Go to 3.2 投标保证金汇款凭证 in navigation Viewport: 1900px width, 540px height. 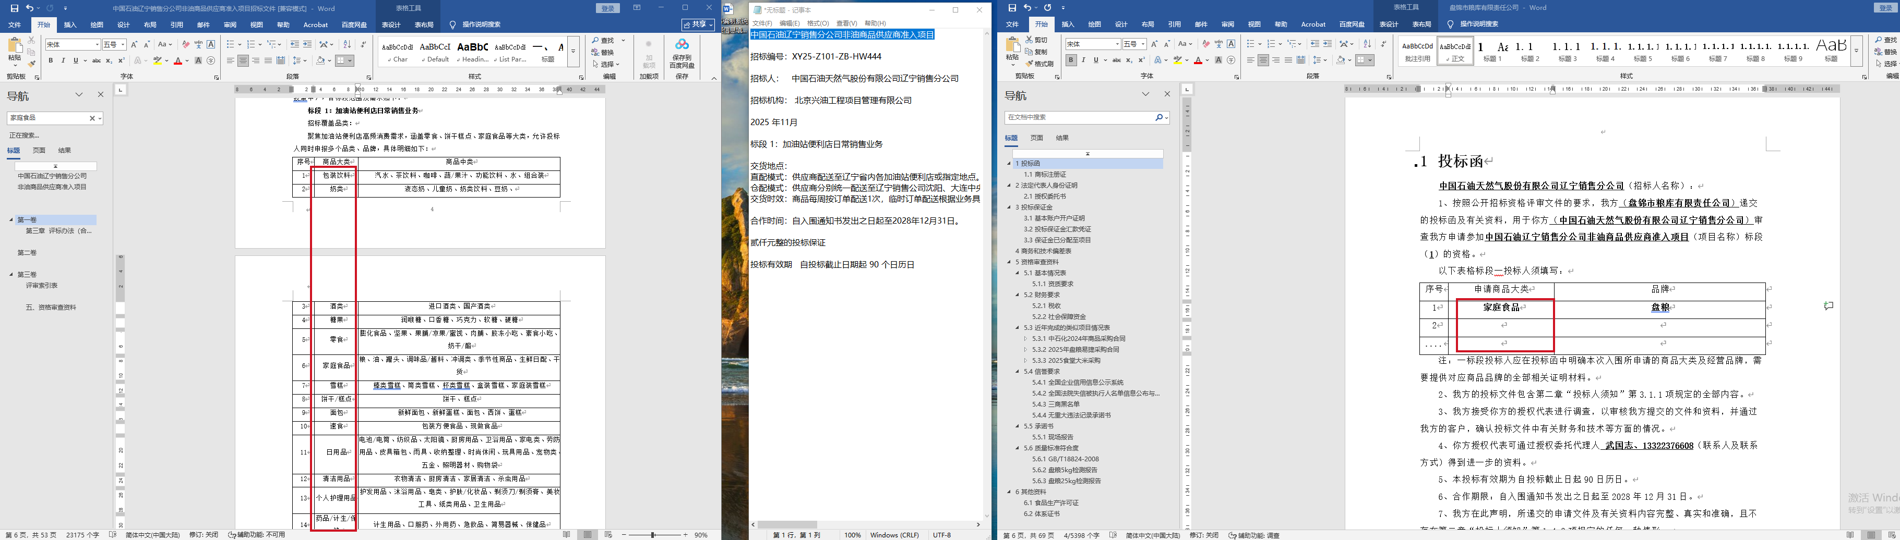(x=1057, y=229)
